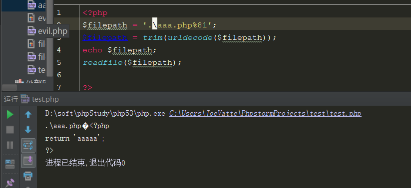Click the ?> closing tag in the editor
411x188 pixels.
click(x=87, y=87)
